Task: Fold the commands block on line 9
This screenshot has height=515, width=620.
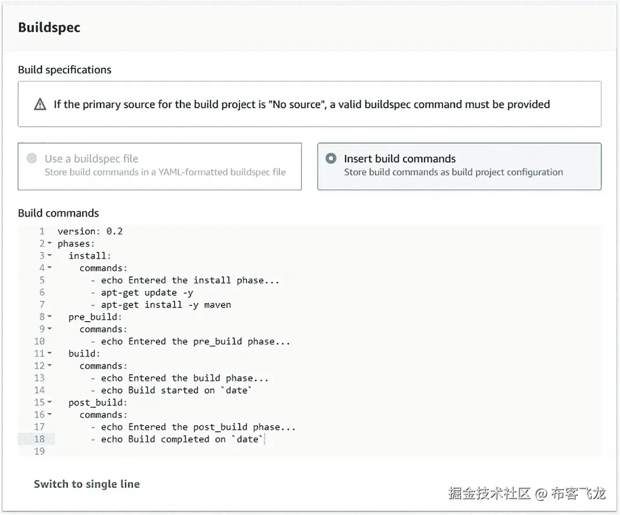Action: tap(49, 329)
